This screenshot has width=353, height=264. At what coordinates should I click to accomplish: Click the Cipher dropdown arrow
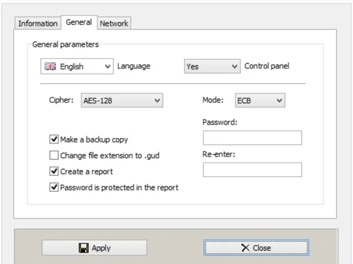[157, 101]
